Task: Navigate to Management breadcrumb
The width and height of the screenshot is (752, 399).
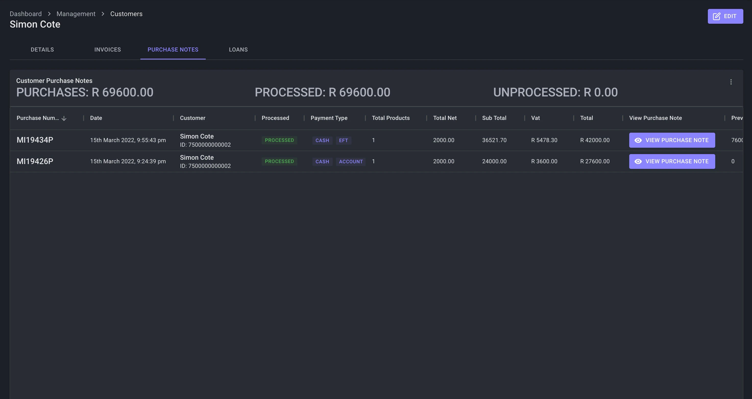Action: [x=76, y=14]
